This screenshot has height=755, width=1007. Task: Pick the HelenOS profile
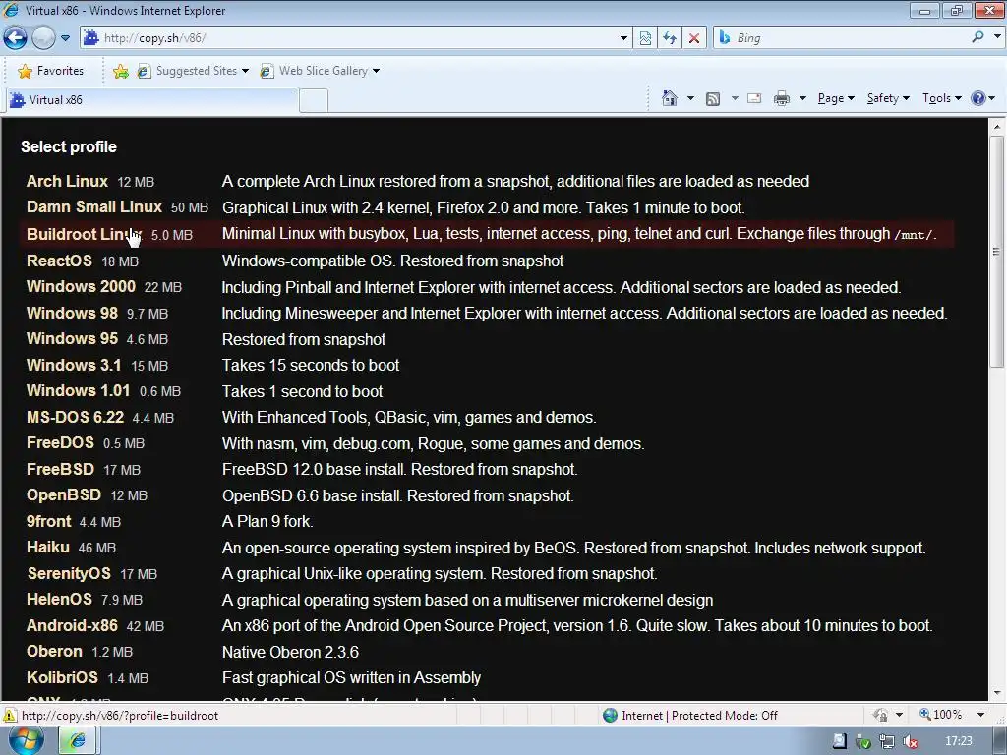pyautogui.click(x=59, y=599)
